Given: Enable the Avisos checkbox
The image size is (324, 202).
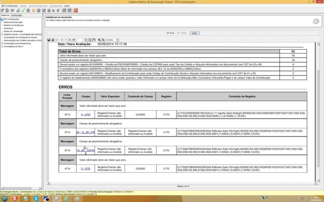Looking at the screenshot, I should pyautogui.click(x=179, y=33).
